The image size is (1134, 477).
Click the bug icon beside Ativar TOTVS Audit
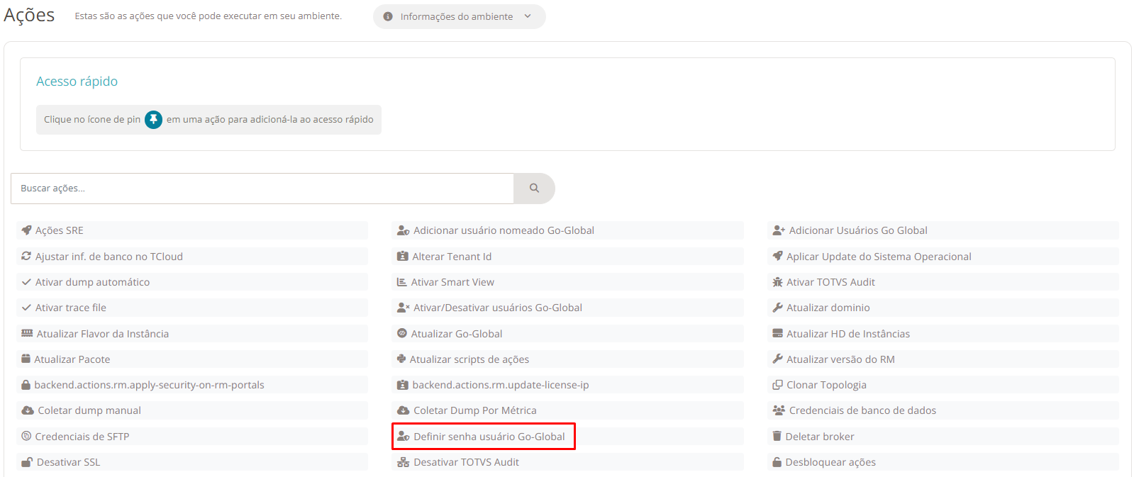[778, 282]
